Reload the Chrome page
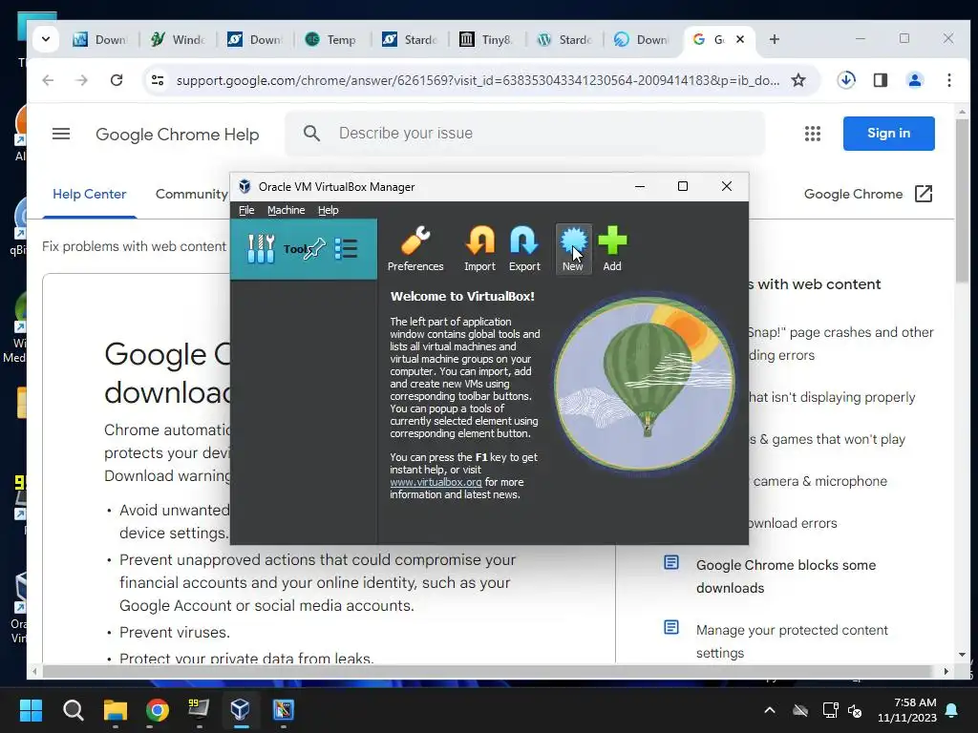This screenshot has width=978, height=733. [117, 80]
